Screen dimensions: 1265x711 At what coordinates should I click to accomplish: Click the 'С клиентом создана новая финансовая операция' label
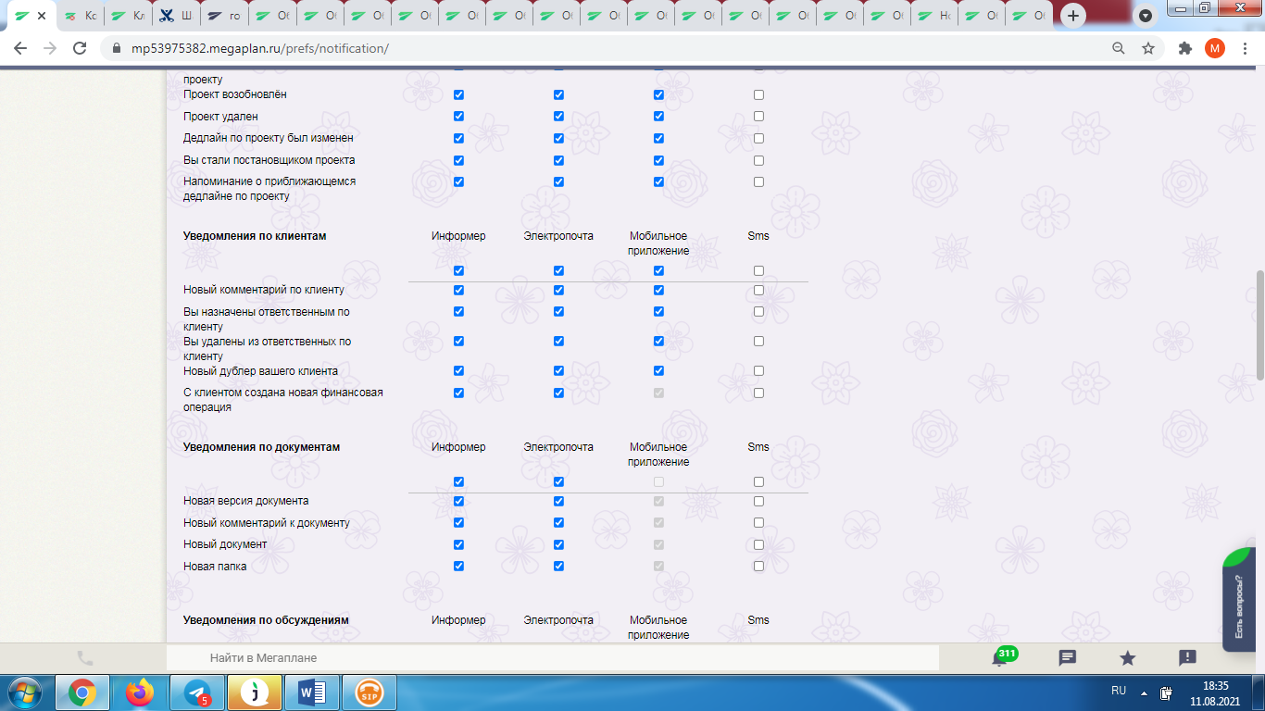pos(283,400)
